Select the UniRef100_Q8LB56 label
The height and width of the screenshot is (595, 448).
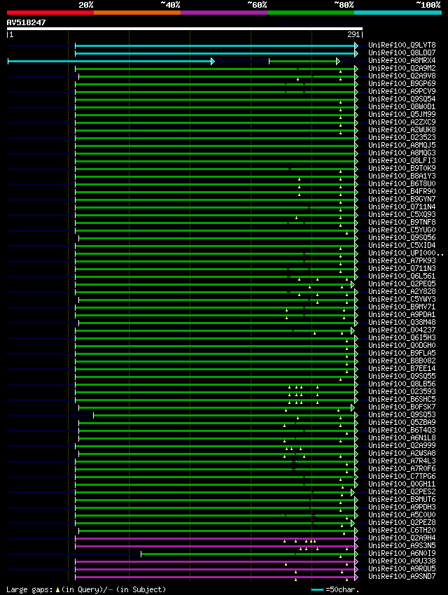point(402,384)
